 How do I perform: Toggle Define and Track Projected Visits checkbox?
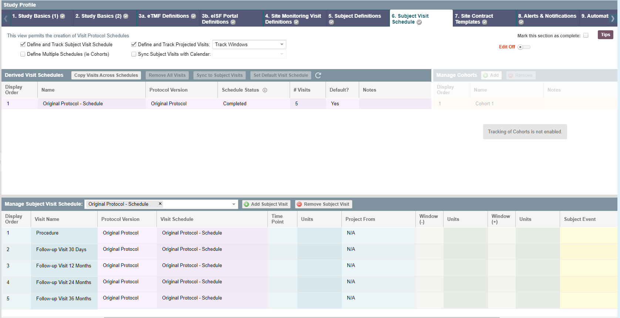(x=134, y=44)
